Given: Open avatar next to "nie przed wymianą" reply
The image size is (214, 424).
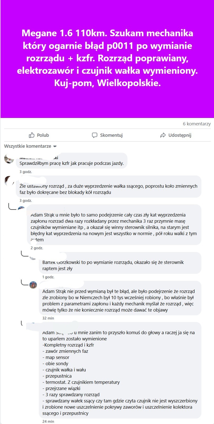Looking at the screenshot, I should [33, 285].
